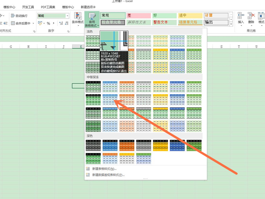The image size is (265, 199).
Task: Apply the 差 cell style swatch
Action: pos(138,15)
